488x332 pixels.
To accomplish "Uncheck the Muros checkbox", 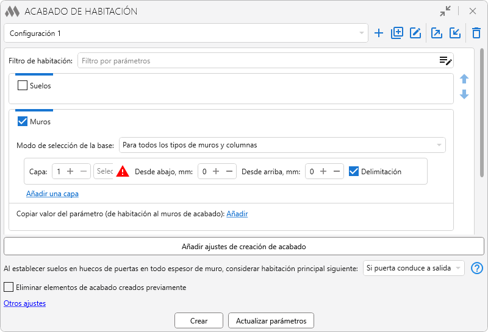I will pyautogui.click(x=23, y=122).
